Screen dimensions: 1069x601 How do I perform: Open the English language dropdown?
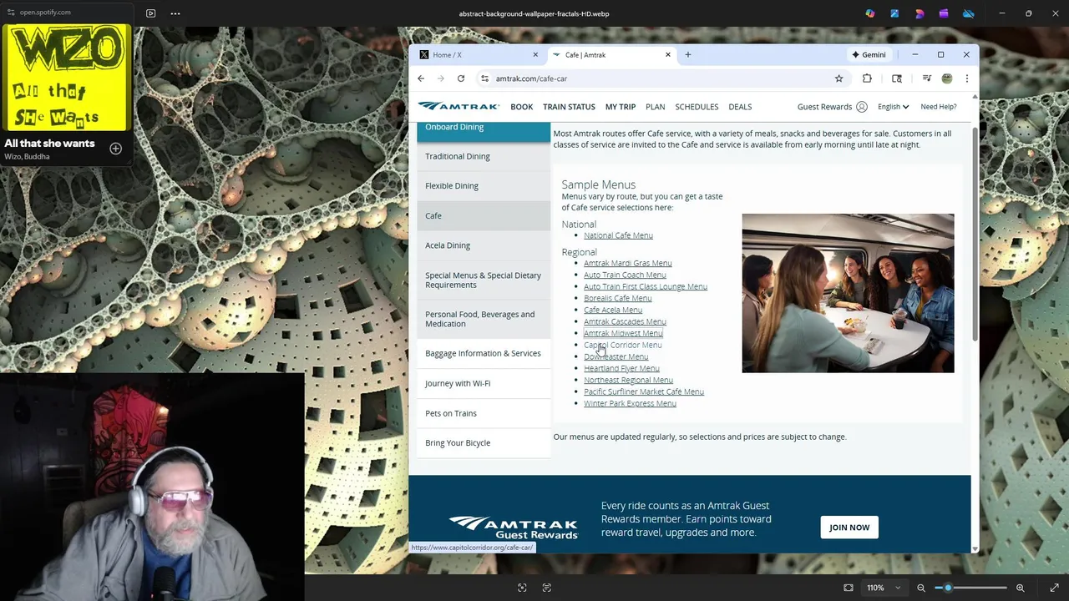tap(893, 107)
